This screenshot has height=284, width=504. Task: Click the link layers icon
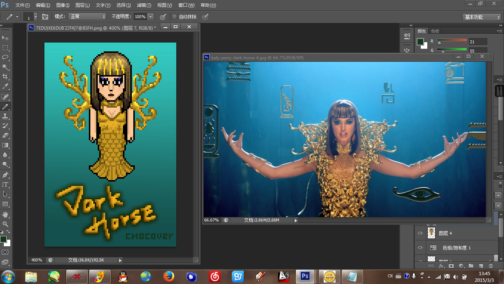point(431,266)
